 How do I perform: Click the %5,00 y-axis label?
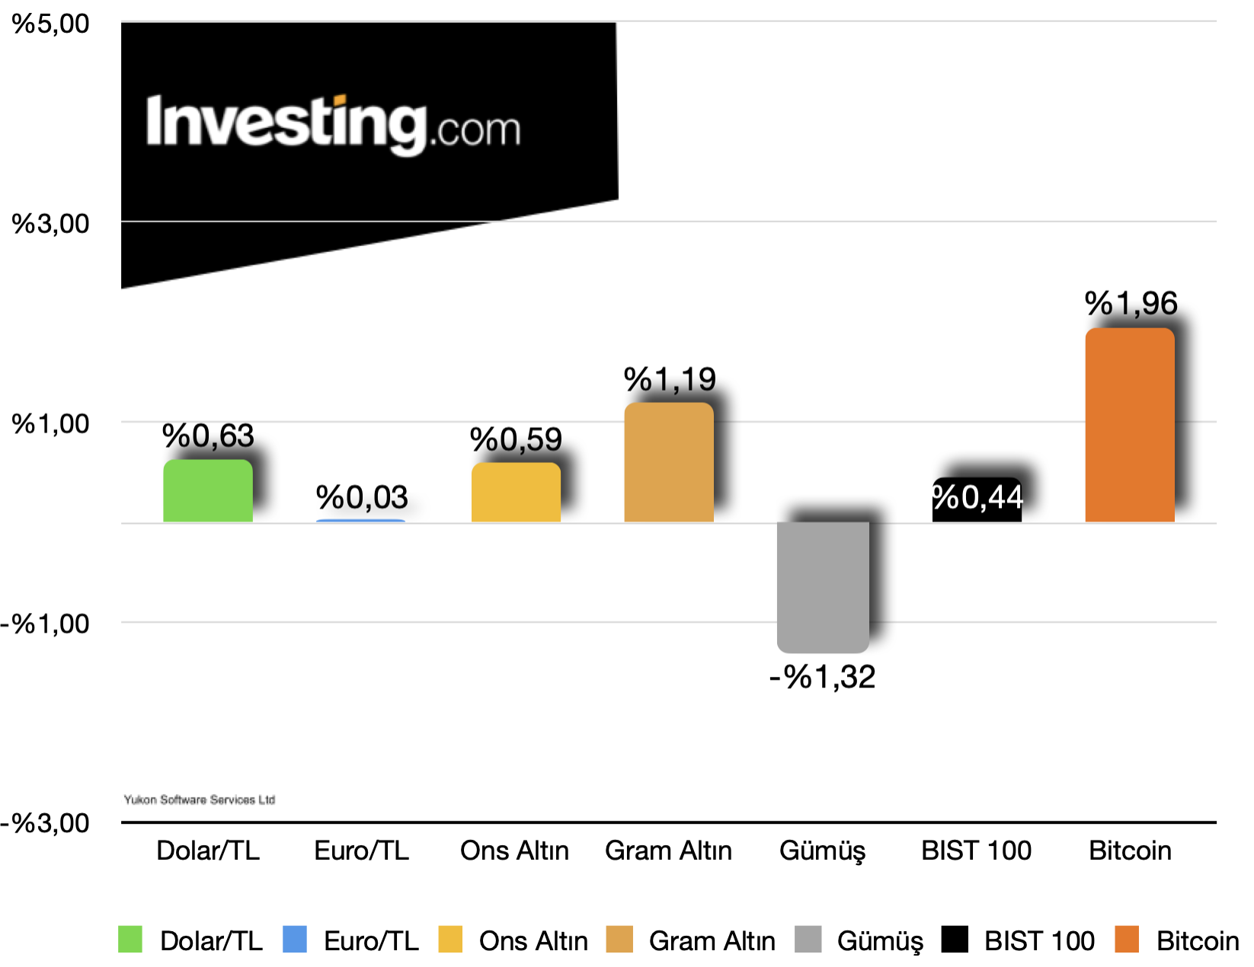51,24
